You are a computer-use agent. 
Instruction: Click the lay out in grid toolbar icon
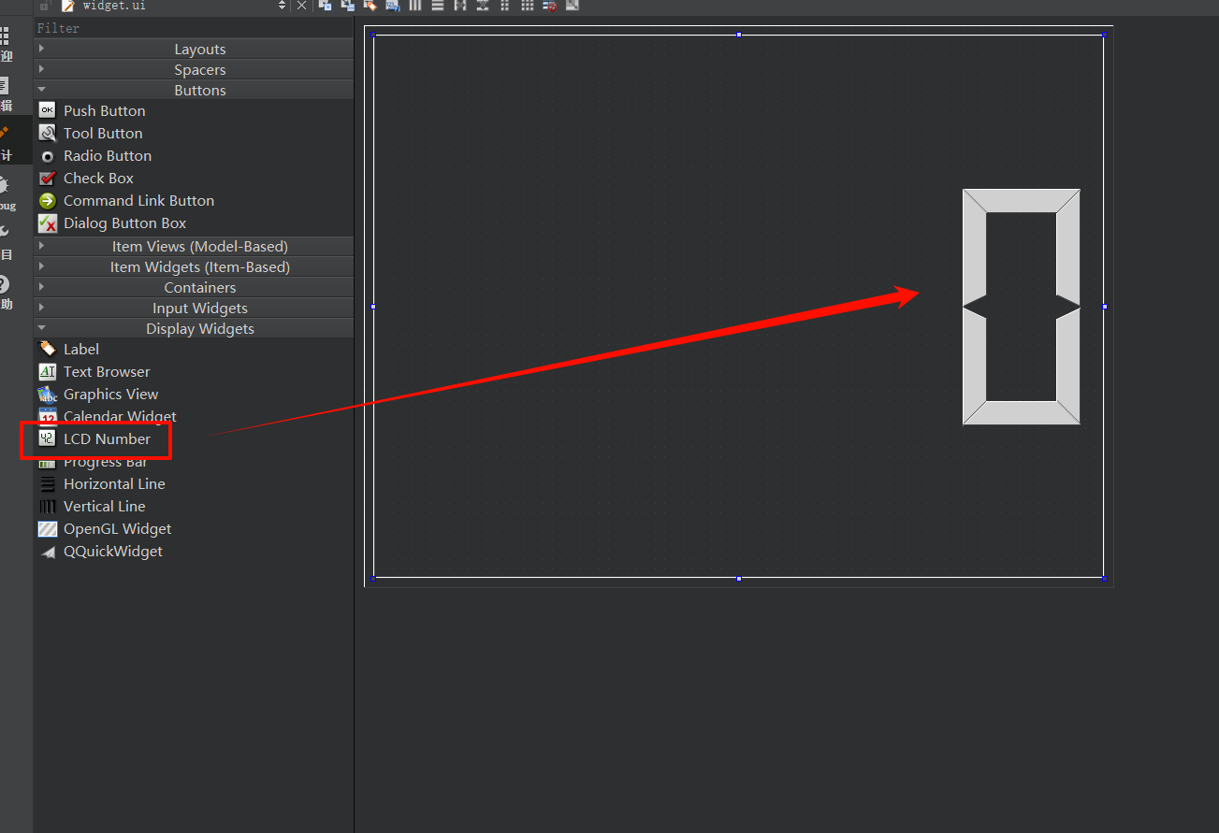(528, 6)
